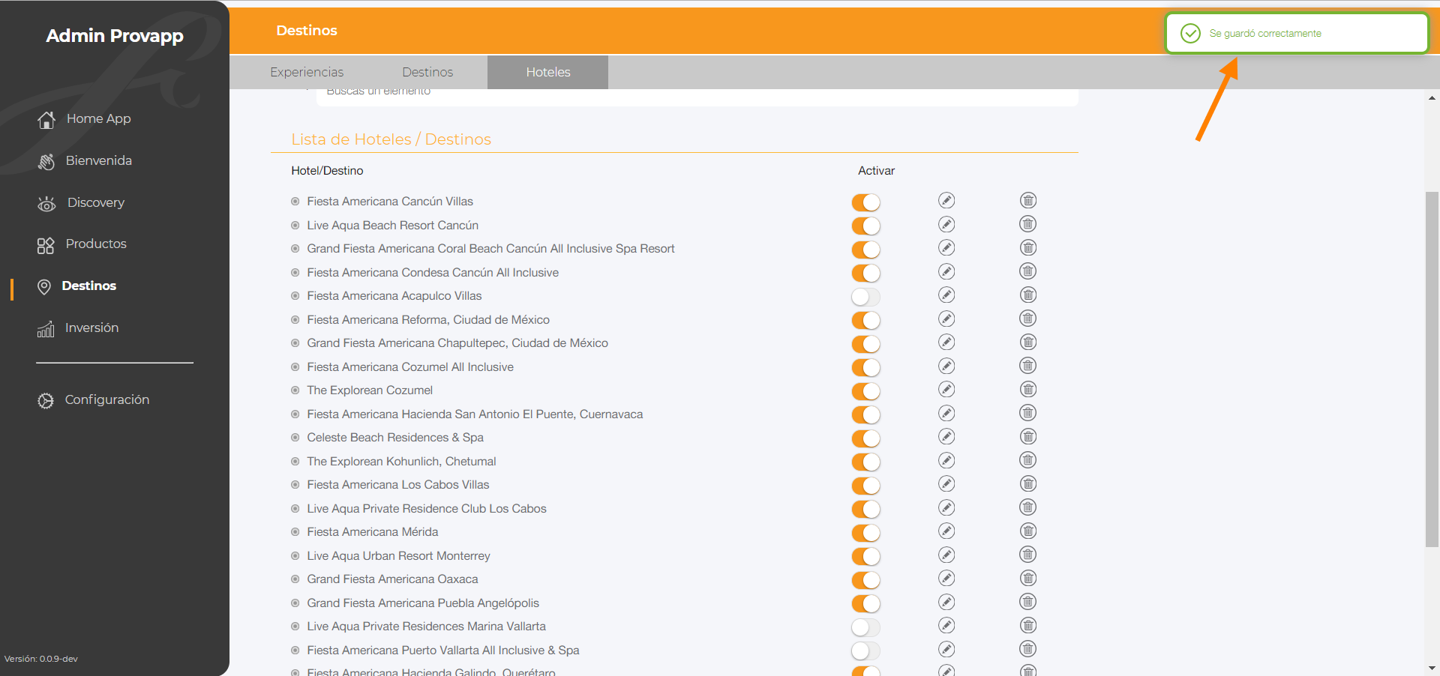Select row Fiesta Americana Condesa Cancún All Inclusive
The image size is (1440, 676).
point(433,273)
